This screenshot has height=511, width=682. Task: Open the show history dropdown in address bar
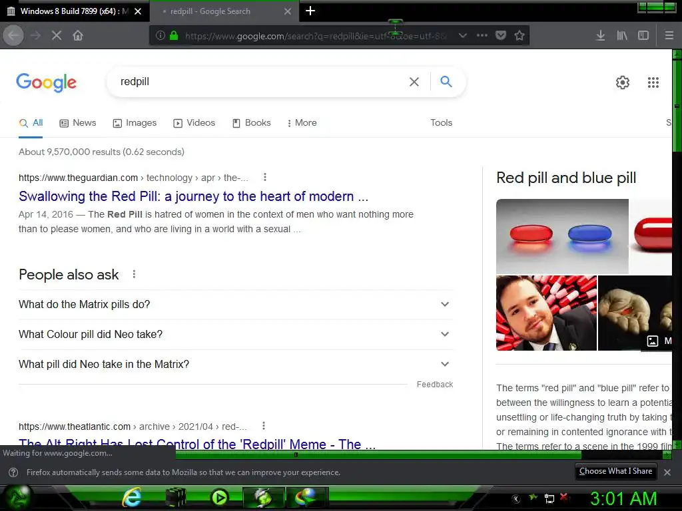click(x=463, y=35)
